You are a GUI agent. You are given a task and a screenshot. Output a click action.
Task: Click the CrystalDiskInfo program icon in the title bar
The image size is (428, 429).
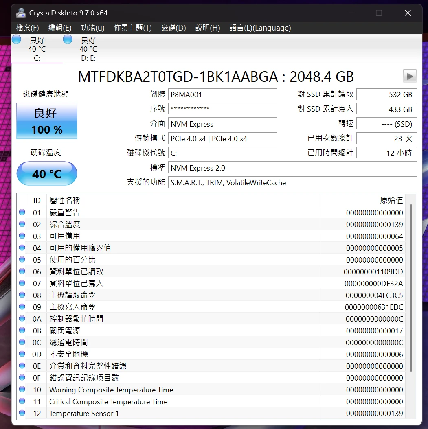pyautogui.click(x=20, y=13)
